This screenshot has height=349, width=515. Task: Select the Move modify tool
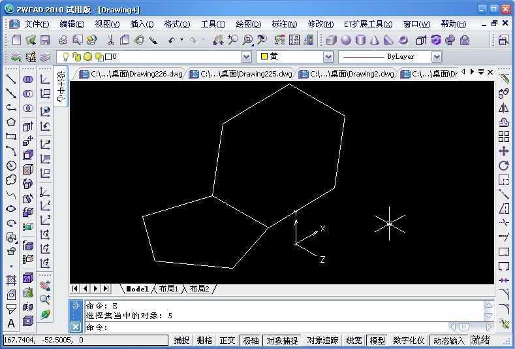[503, 151]
